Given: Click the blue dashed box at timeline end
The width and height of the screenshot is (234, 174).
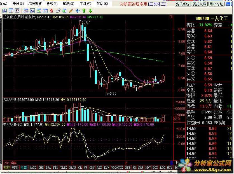Looking at the screenshot, I should 172,163.
